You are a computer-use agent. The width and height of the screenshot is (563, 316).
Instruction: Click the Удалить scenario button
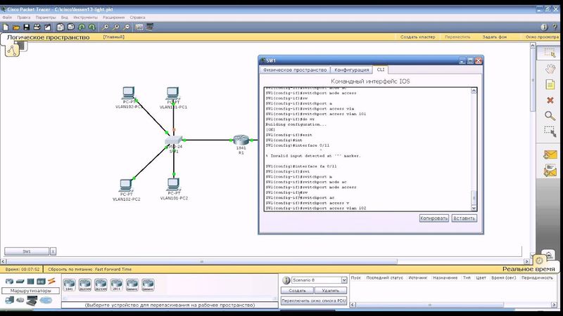click(330, 291)
